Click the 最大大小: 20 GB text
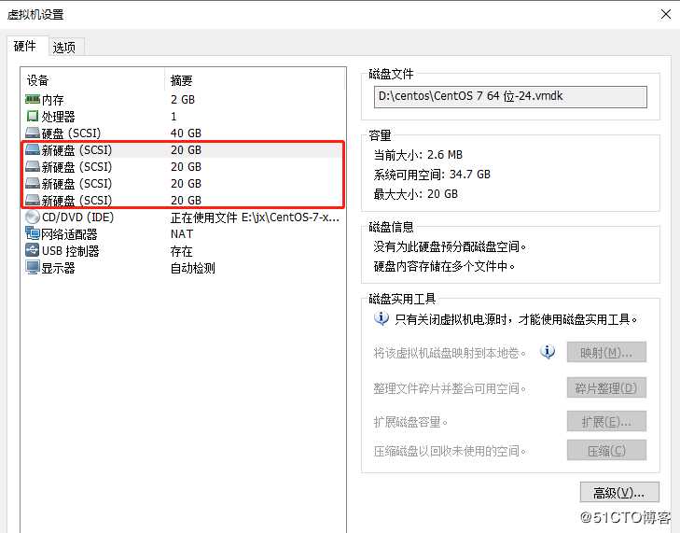This screenshot has width=680, height=533. point(415,193)
